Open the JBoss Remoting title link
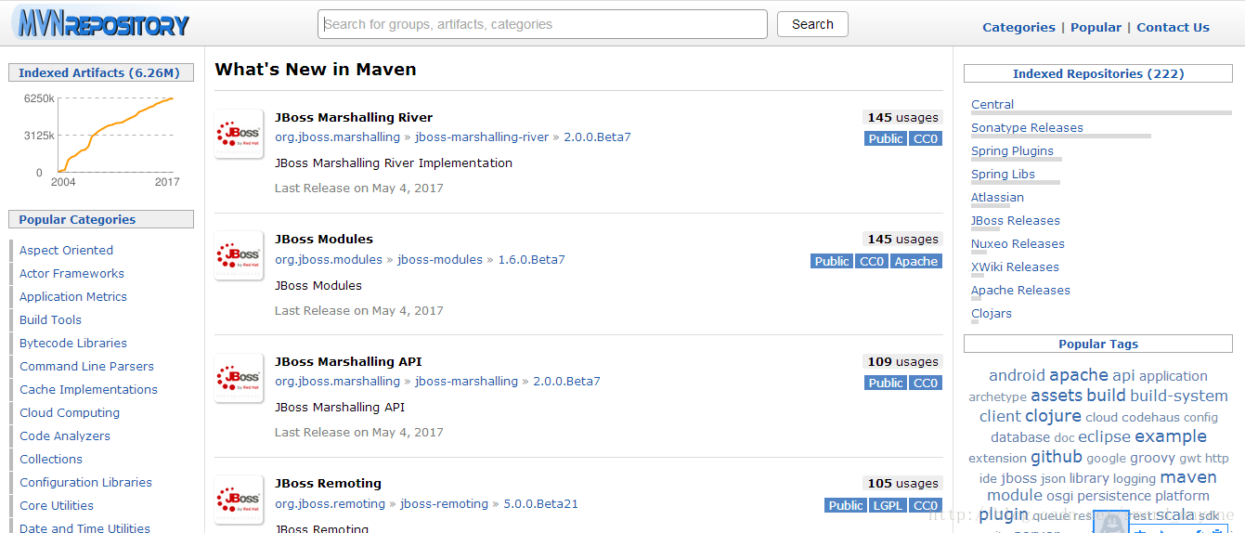This screenshot has height=533, width=1245. coord(328,483)
